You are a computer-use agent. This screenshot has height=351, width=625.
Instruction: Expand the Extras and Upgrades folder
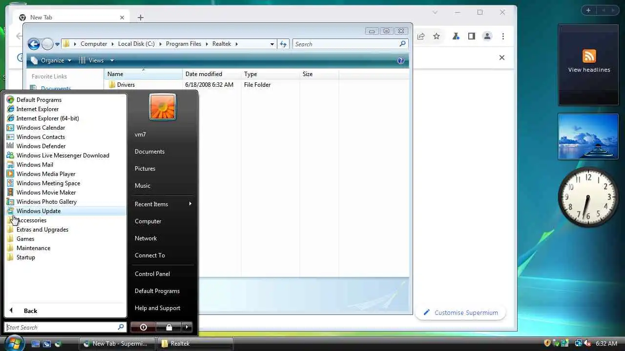pos(65,230)
